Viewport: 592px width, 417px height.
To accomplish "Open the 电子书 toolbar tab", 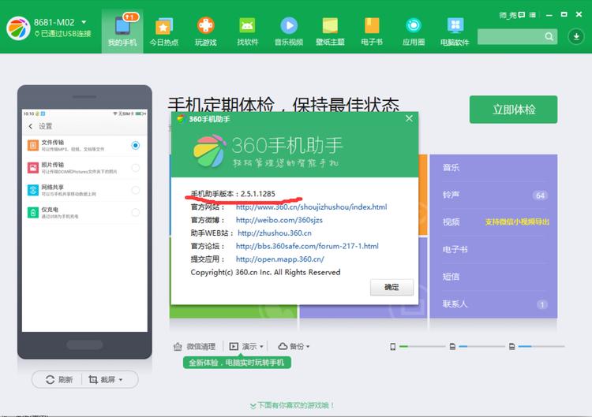I will point(372,32).
